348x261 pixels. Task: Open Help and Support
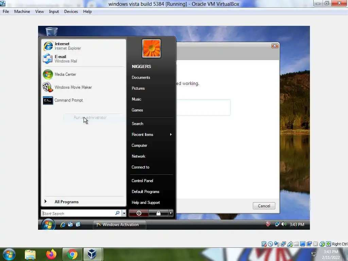(145, 203)
